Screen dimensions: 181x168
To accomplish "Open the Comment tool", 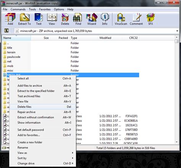I will pyautogui.click(x=136, y=19).
